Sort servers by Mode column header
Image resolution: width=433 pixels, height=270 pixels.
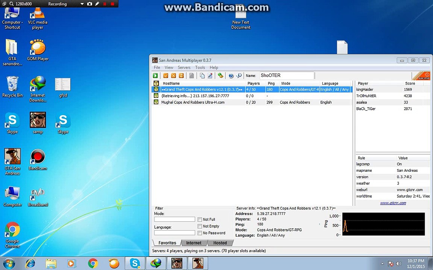[x=299, y=84]
